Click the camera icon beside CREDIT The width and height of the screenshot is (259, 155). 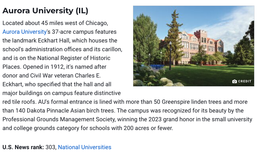pos(234,81)
